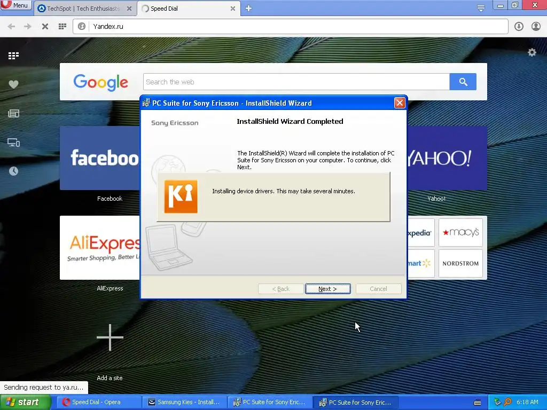Click the Back button in the wizard

pyautogui.click(x=281, y=289)
